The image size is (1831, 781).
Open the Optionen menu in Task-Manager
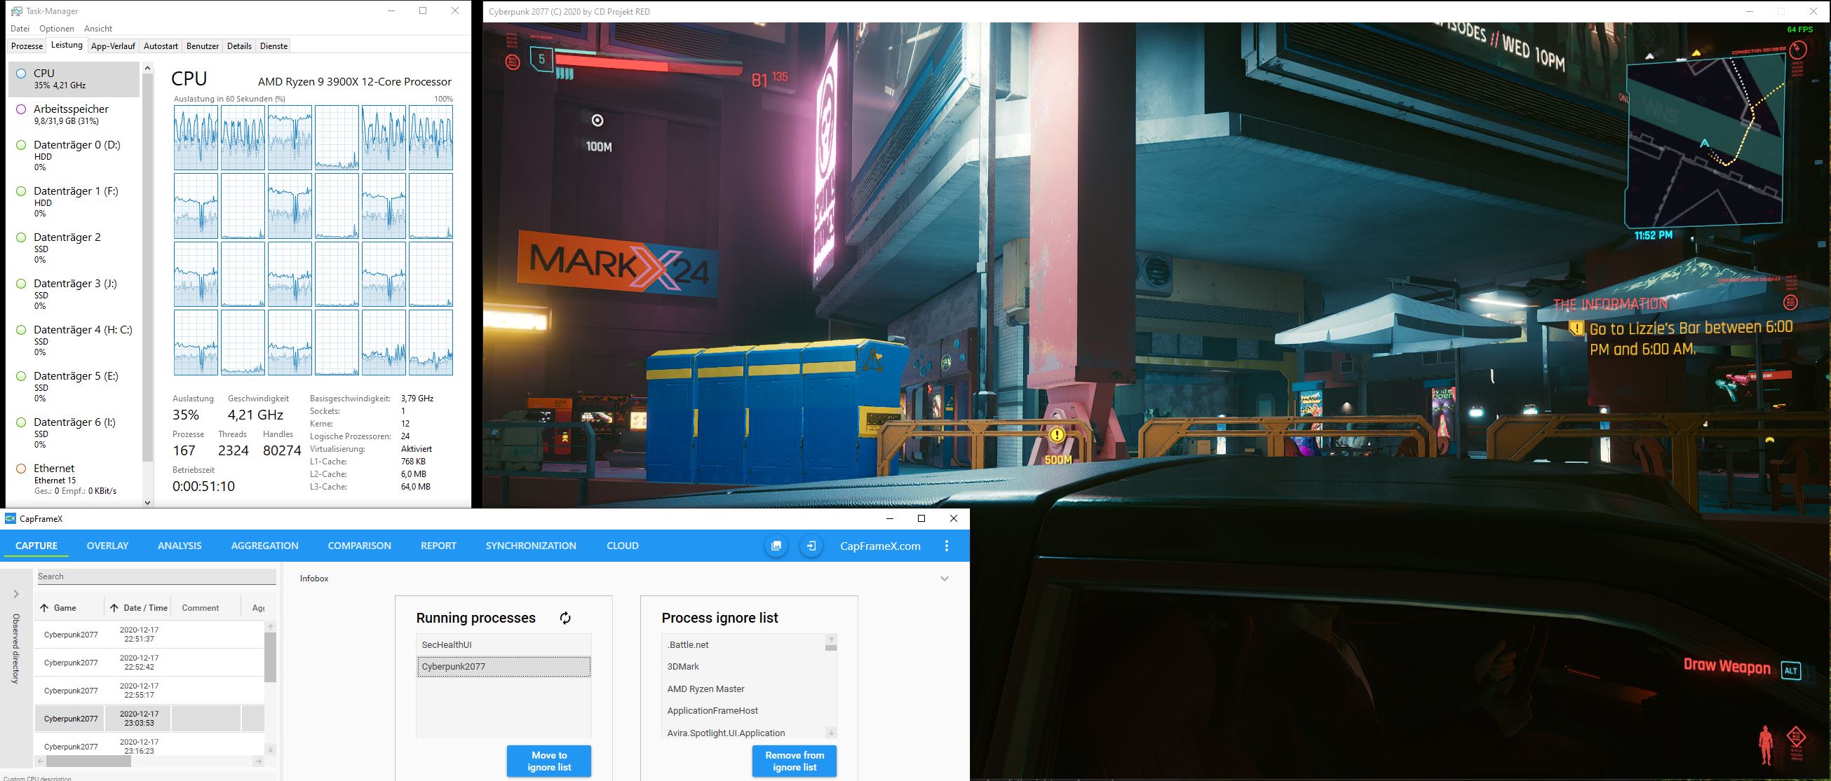(x=56, y=29)
